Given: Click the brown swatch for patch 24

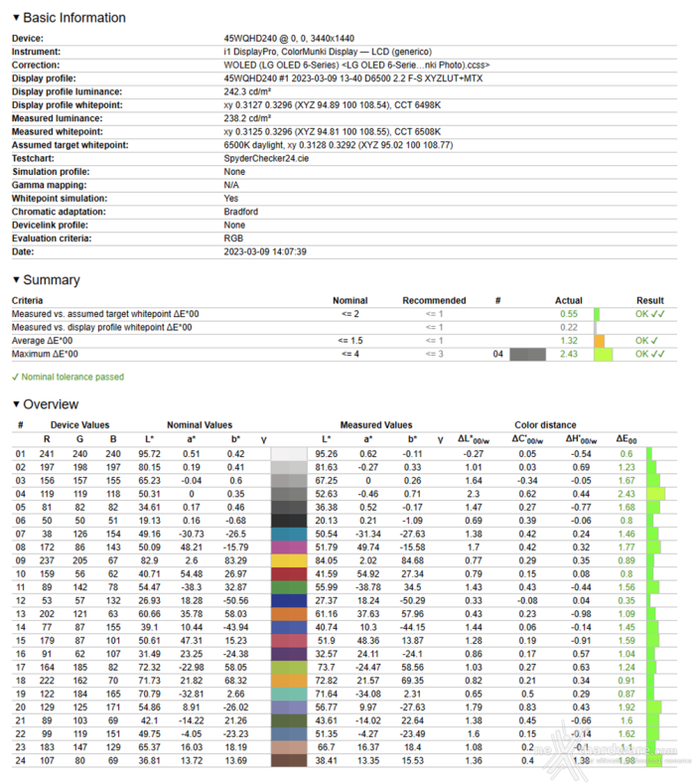Looking at the screenshot, I should coord(289,760).
